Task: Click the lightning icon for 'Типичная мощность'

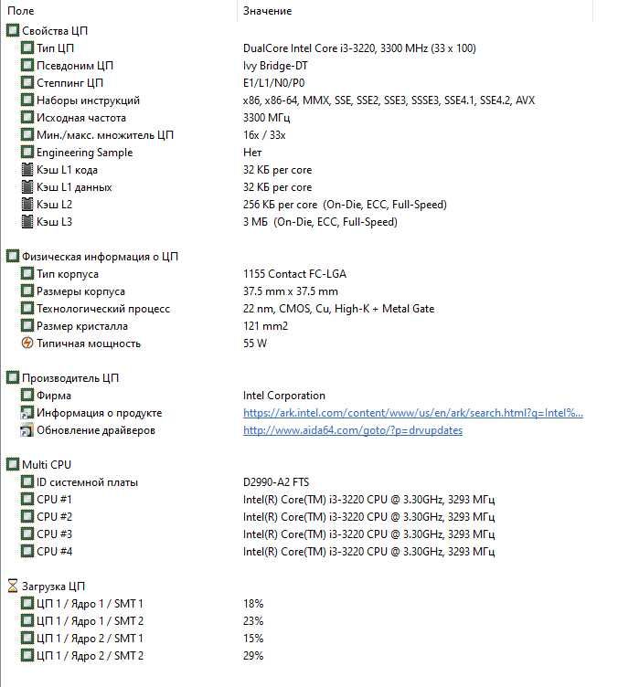Action: pos(27,343)
